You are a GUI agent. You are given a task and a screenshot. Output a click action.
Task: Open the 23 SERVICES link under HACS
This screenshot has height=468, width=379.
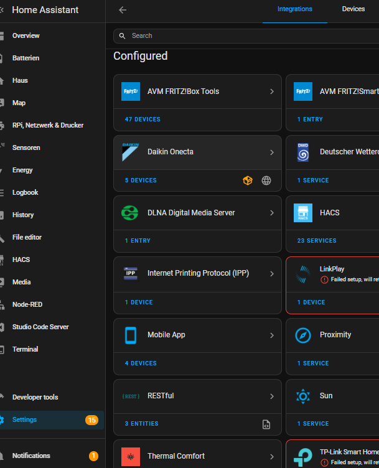click(x=317, y=241)
